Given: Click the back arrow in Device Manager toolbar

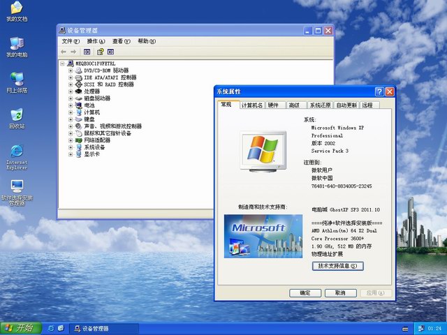Looking at the screenshot, I should 64,52.
